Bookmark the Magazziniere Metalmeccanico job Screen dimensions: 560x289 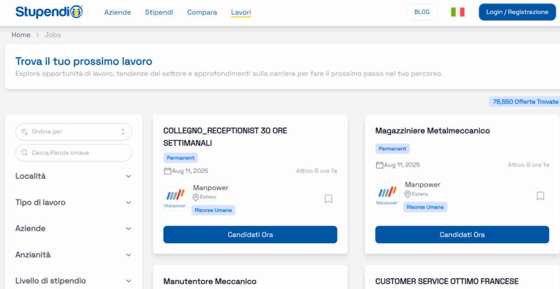tap(540, 196)
